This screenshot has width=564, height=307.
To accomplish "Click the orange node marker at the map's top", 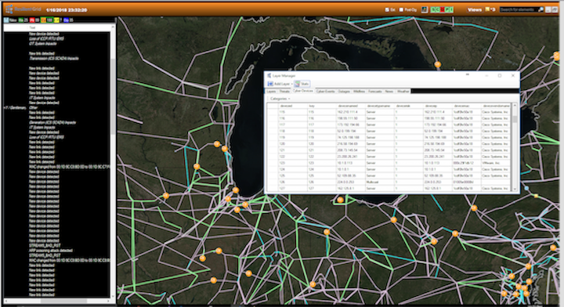I will pos(437,65).
